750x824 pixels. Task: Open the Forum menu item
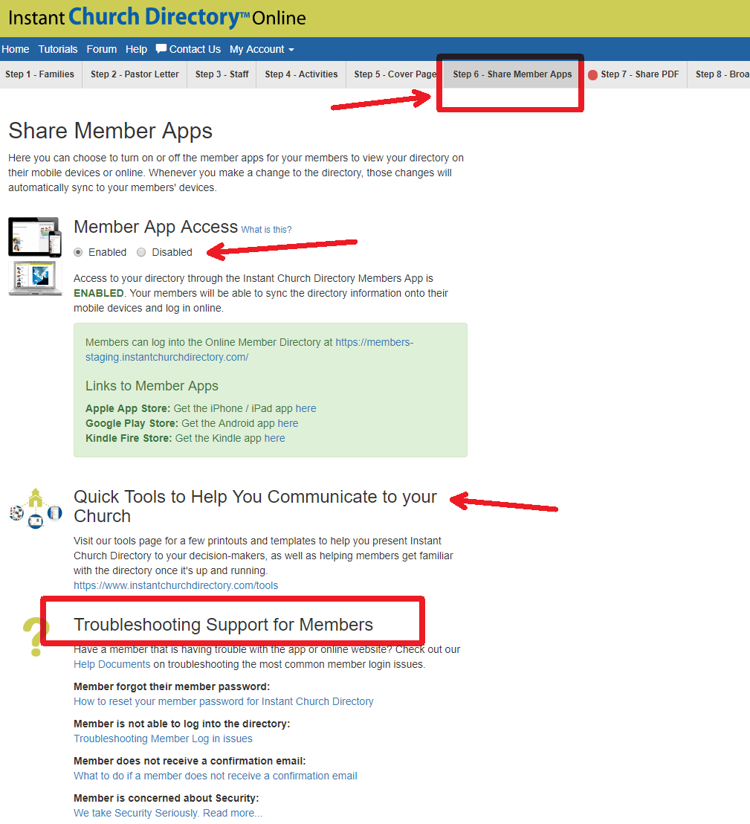tap(101, 49)
